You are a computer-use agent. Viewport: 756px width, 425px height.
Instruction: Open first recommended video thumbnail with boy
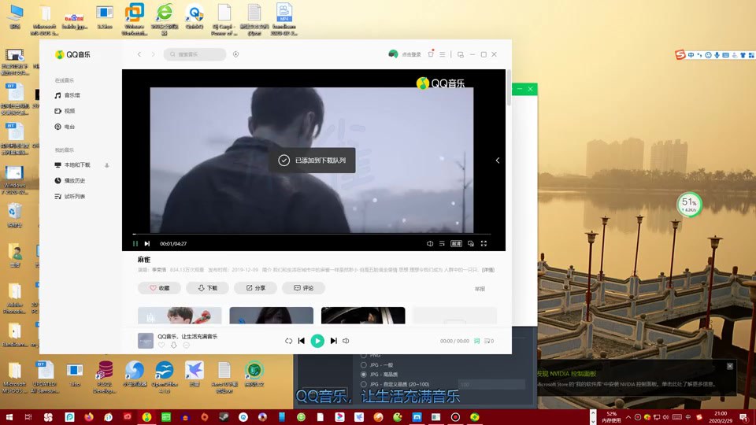[180, 315]
